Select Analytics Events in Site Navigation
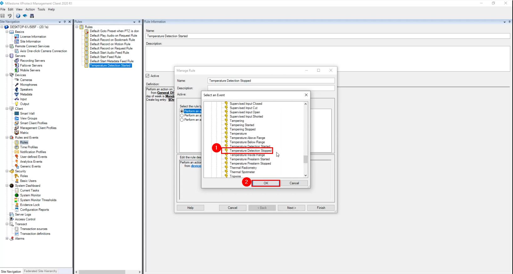The image size is (513, 274). [x=31, y=162]
